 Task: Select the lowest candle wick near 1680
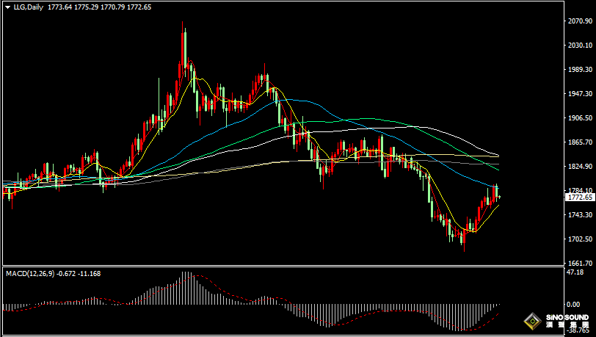(x=464, y=238)
